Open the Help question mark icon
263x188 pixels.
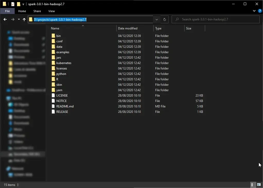tap(260, 11)
